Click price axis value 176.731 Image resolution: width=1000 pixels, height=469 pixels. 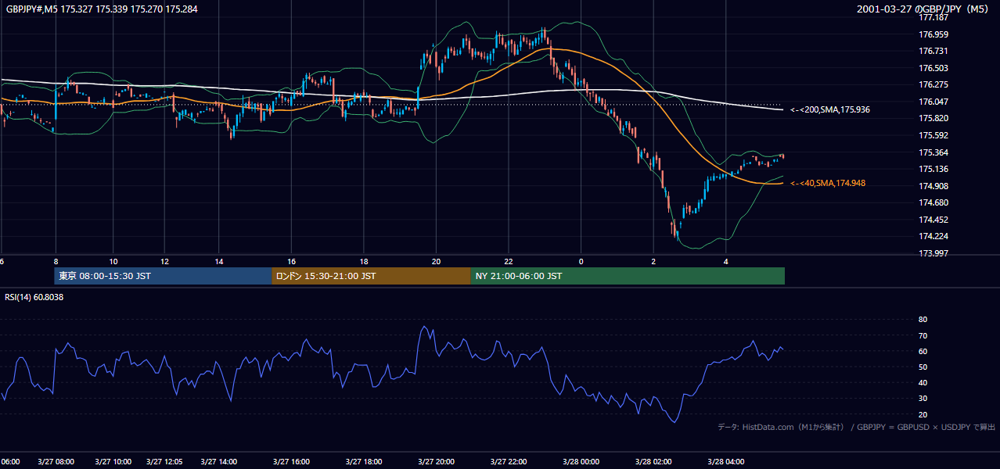pos(933,51)
